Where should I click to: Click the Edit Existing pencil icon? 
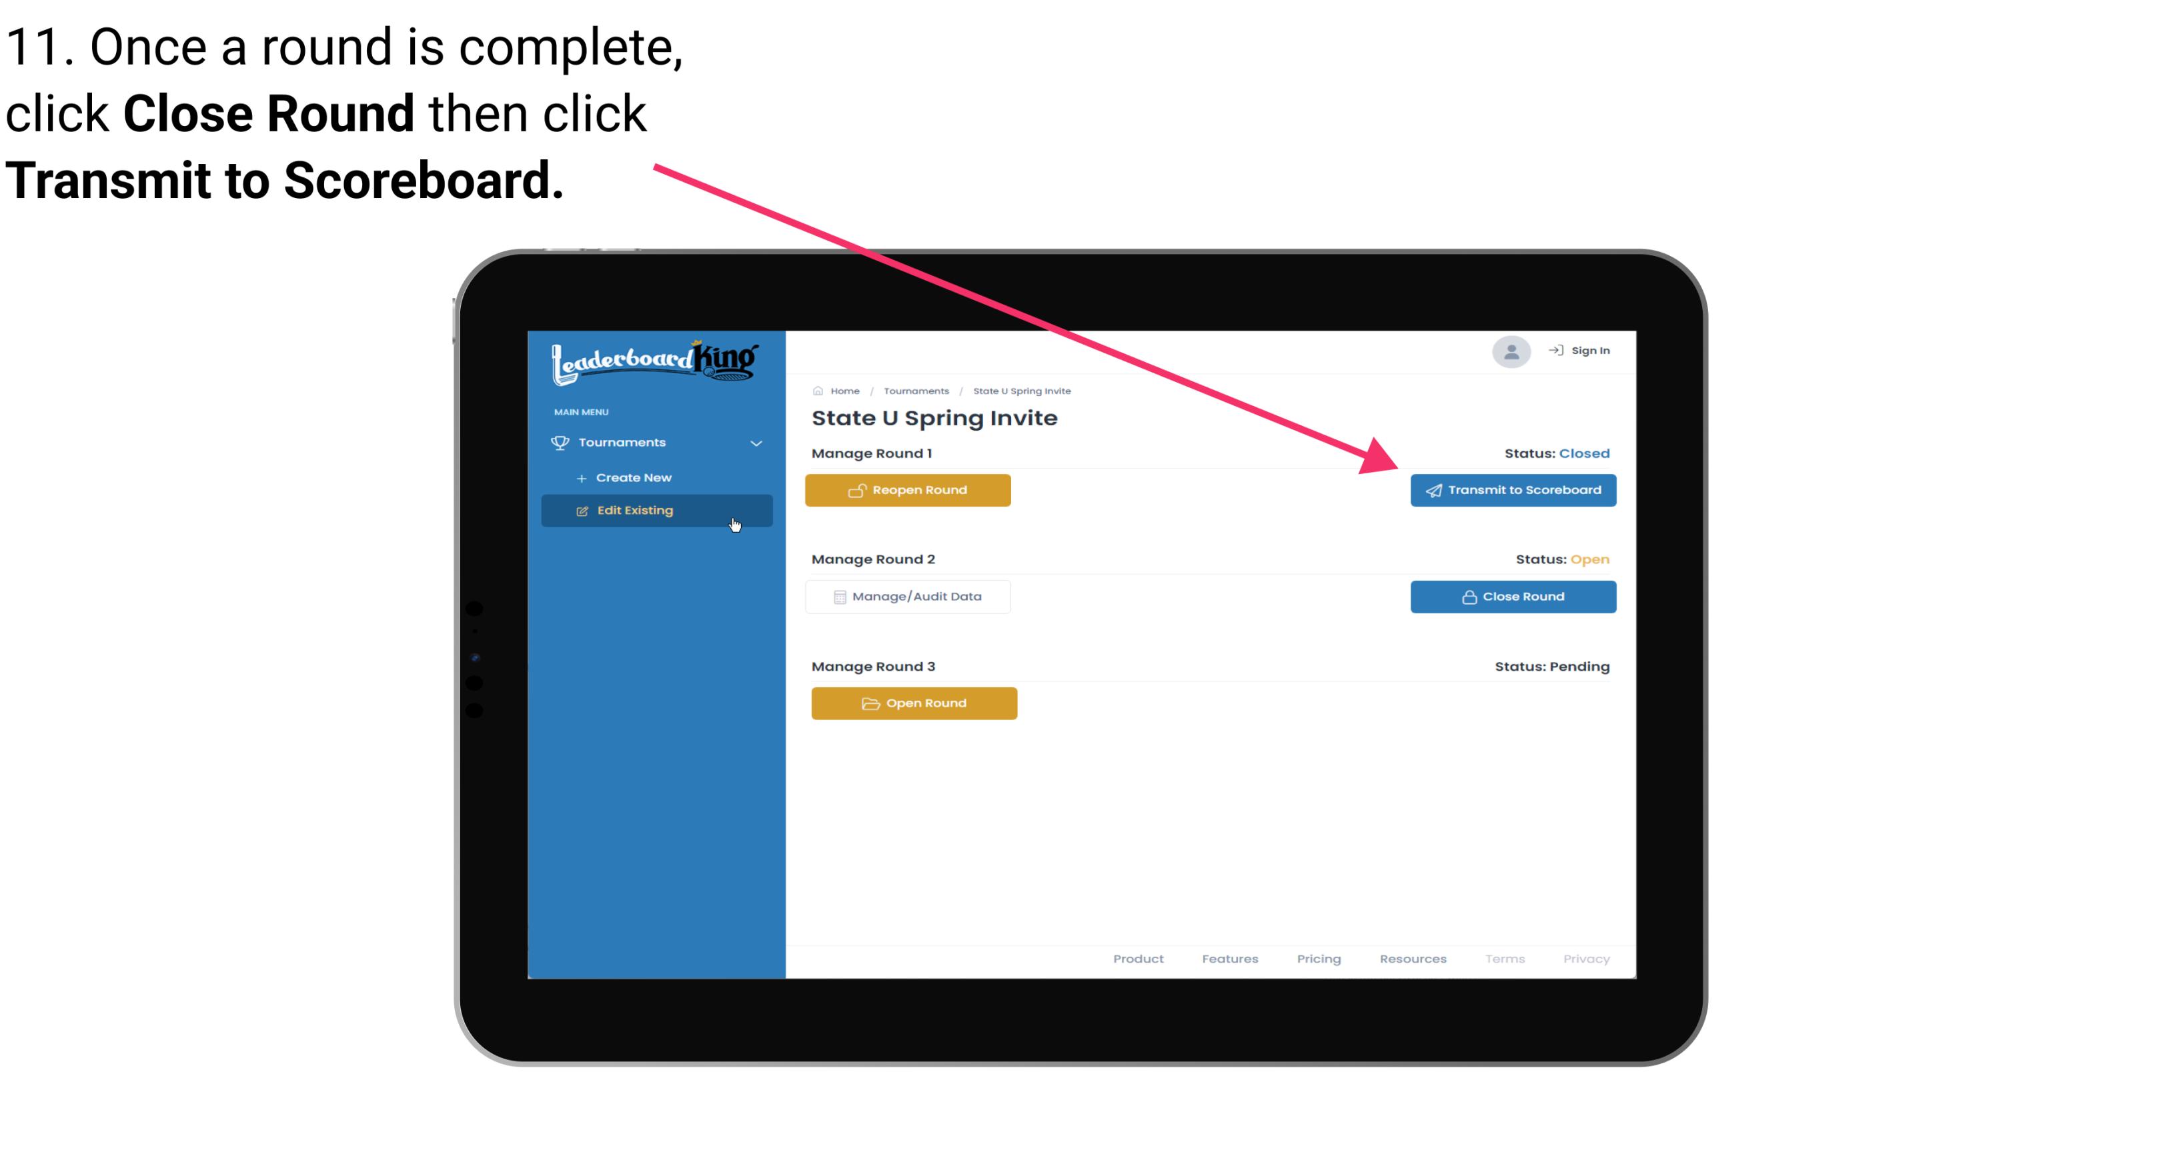click(x=580, y=510)
